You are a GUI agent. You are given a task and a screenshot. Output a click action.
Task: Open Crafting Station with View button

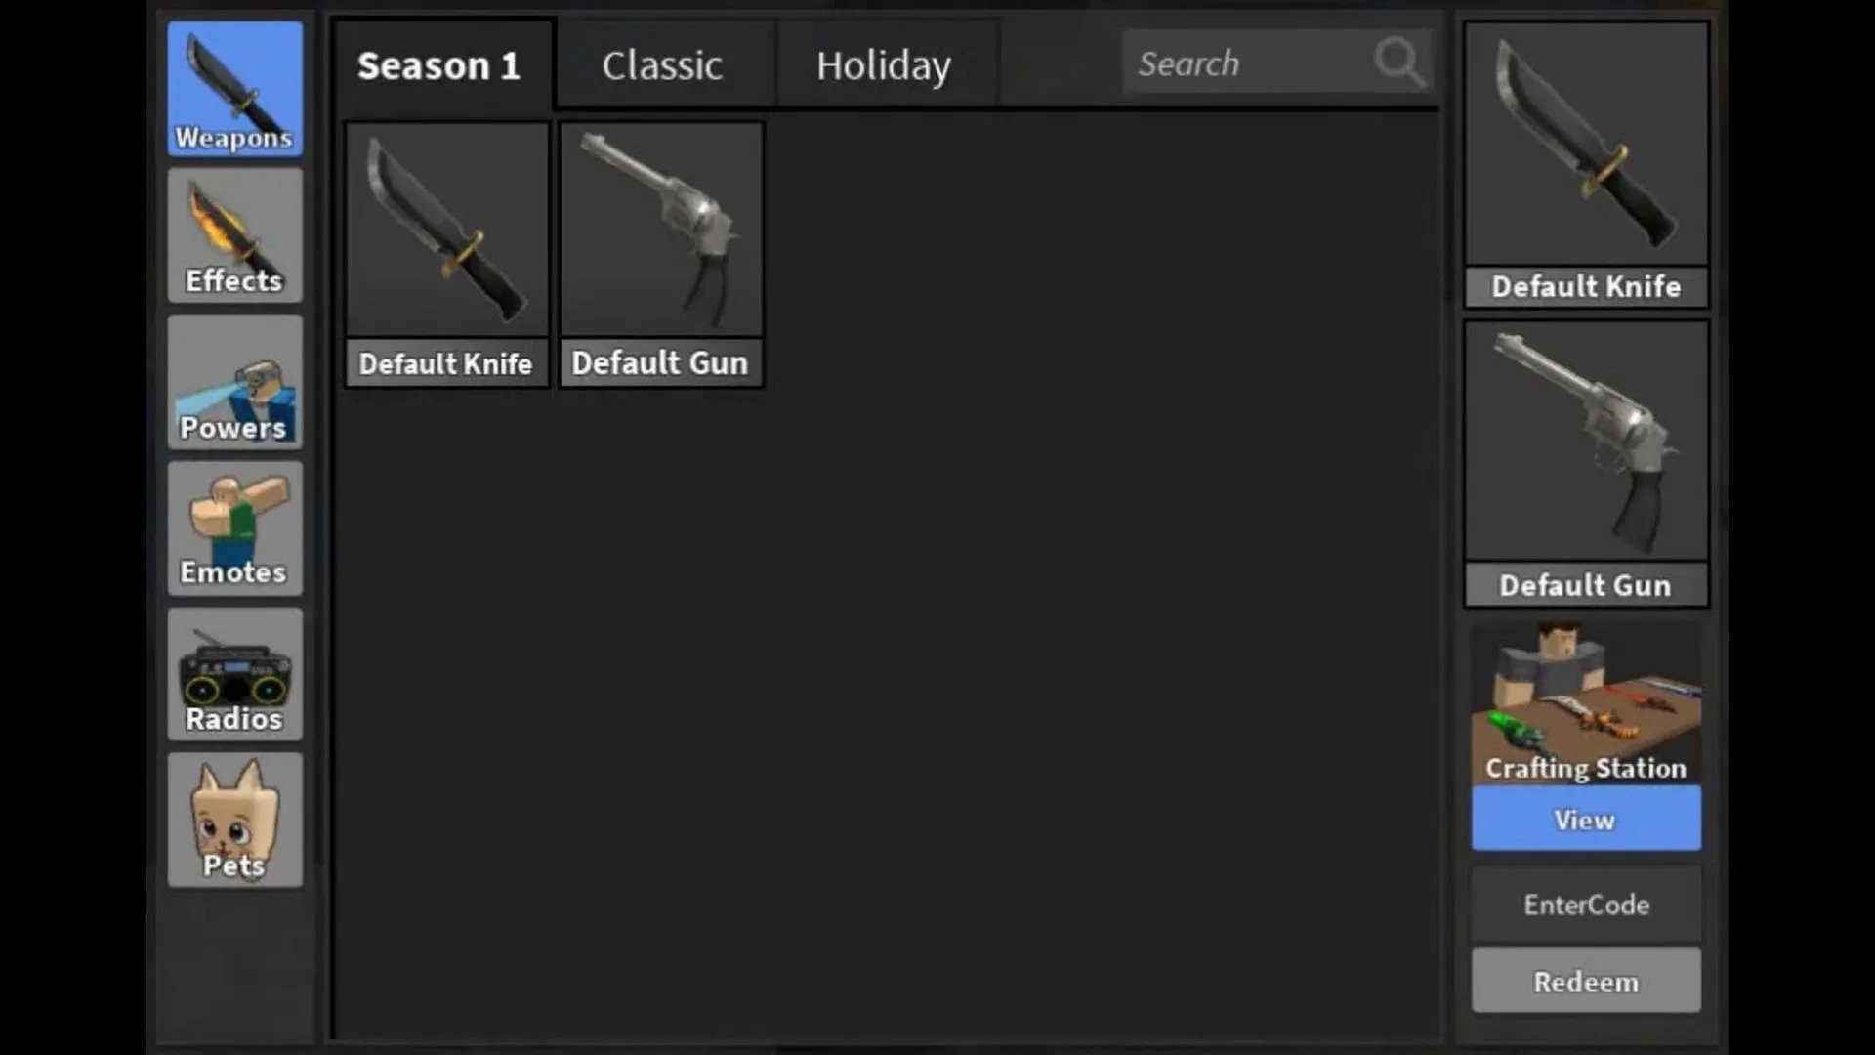click(x=1586, y=819)
